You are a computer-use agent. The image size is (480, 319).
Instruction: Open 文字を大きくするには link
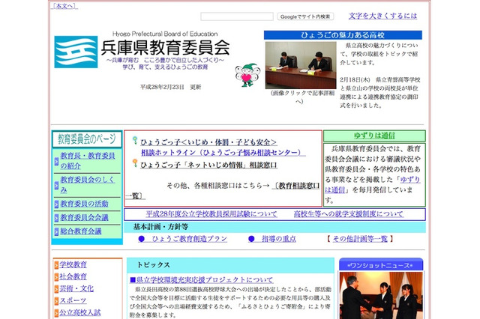[382, 16]
